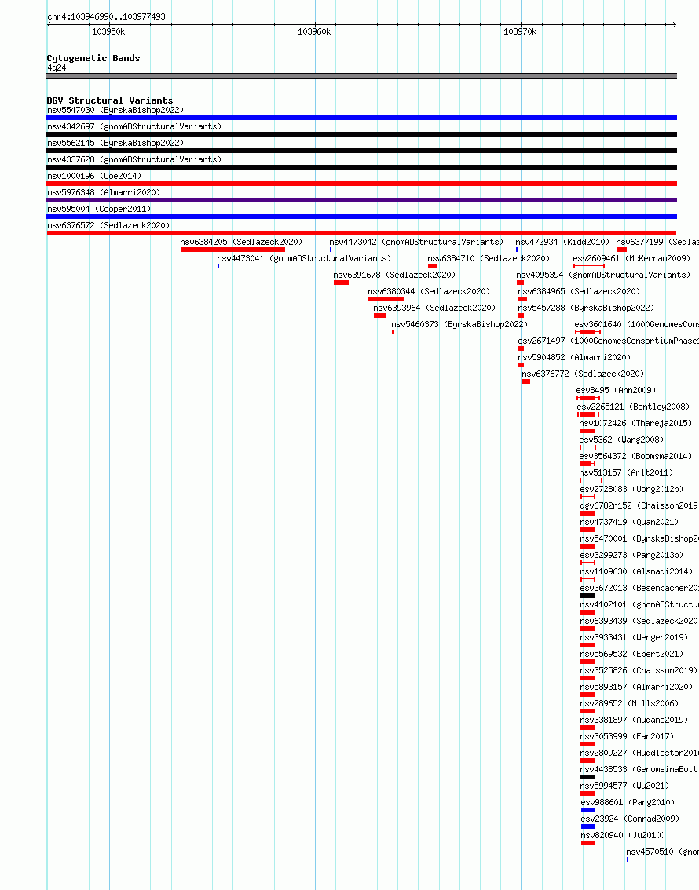The image size is (699, 890).
Task: Select nsv5569532 (Ebert2021) label
Action: 631,653
